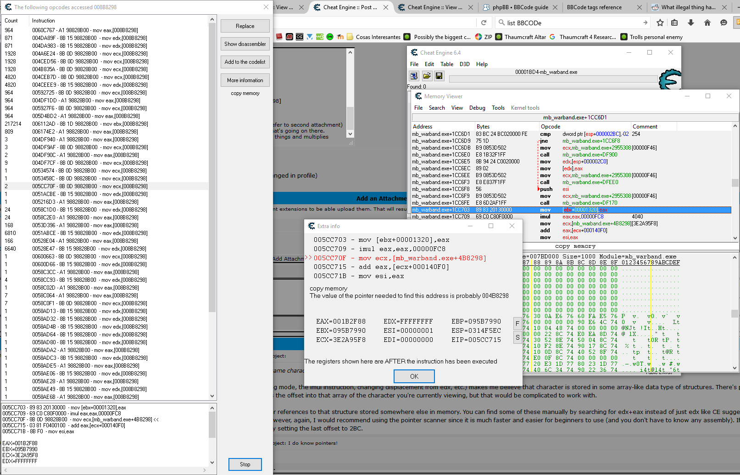Image resolution: width=740 pixels, height=475 pixels.
Task: Click OK in Extra info dialog
Action: [414, 376]
